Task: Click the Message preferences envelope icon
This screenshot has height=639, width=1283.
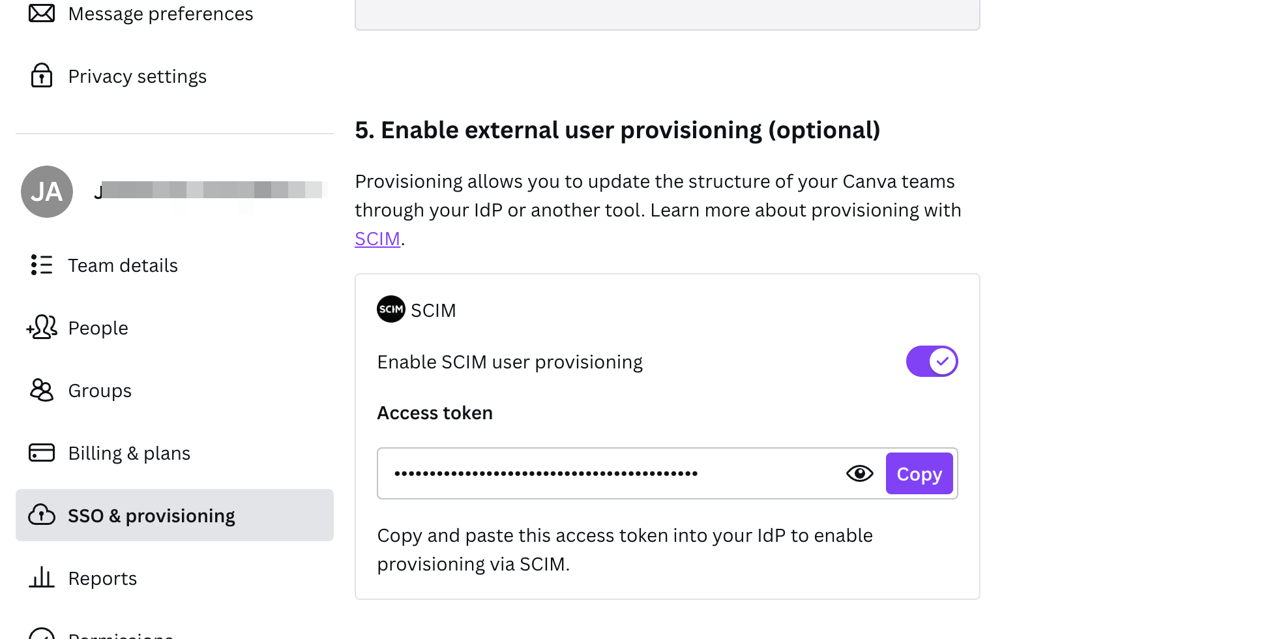Action: coord(42,13)
